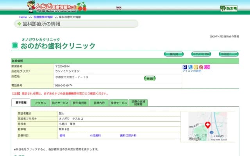Select the 小児歯科 department link
This screenshot has width=250, height=156.
point(95,135)
